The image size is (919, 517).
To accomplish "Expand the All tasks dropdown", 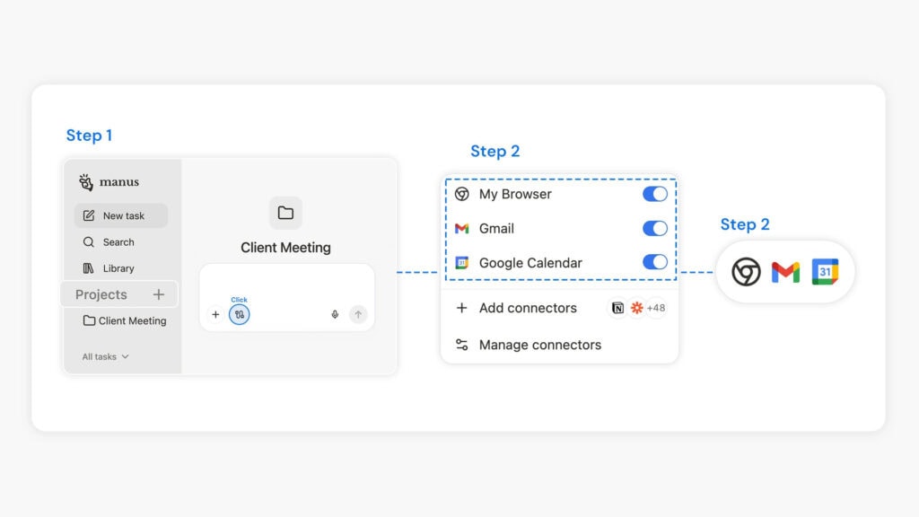I will coord(103,356).
